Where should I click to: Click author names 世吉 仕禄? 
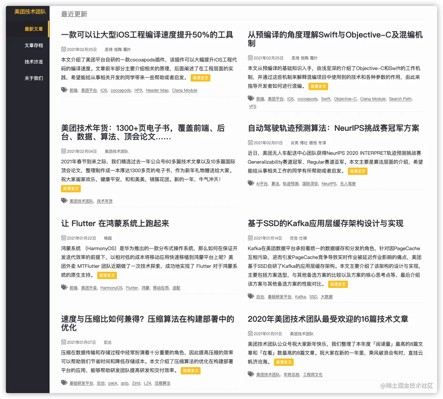pos(299,238)
